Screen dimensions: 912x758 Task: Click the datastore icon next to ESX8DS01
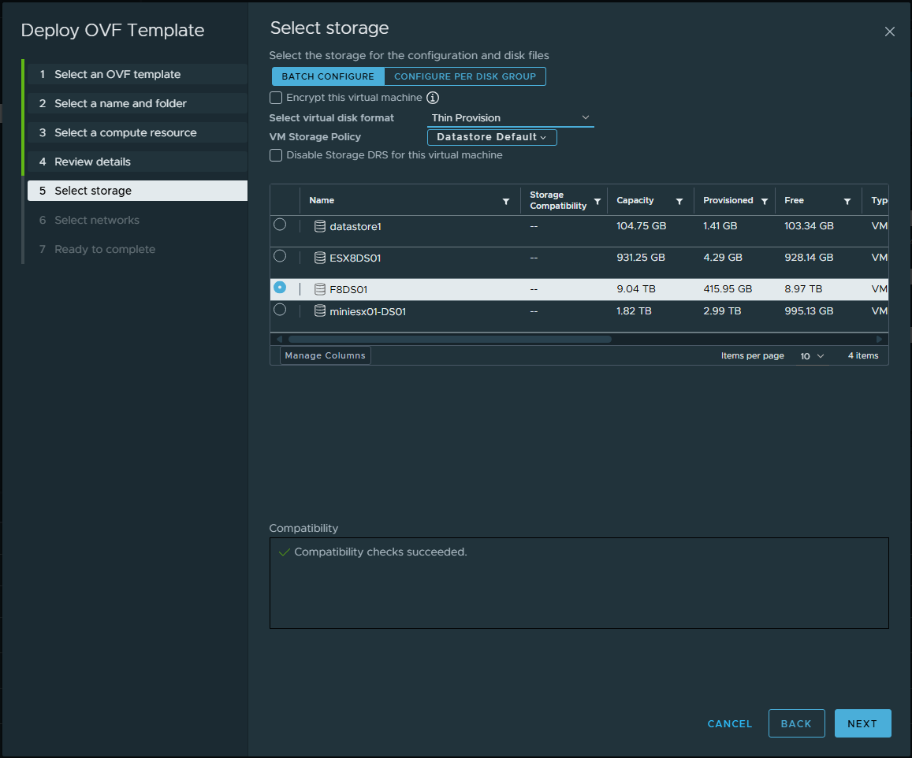pyautogui.click(x=320, y=258)
